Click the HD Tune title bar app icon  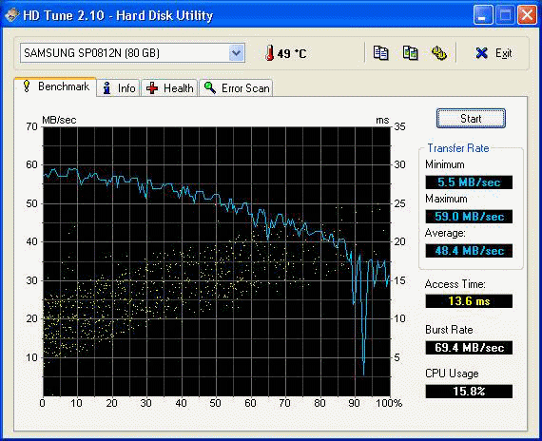(11, 15)
